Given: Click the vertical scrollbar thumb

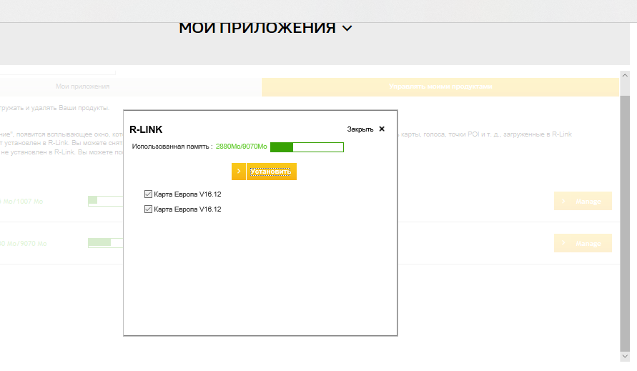Looking at the screenshot, I should pyautogui.click(x=625, y=224).
